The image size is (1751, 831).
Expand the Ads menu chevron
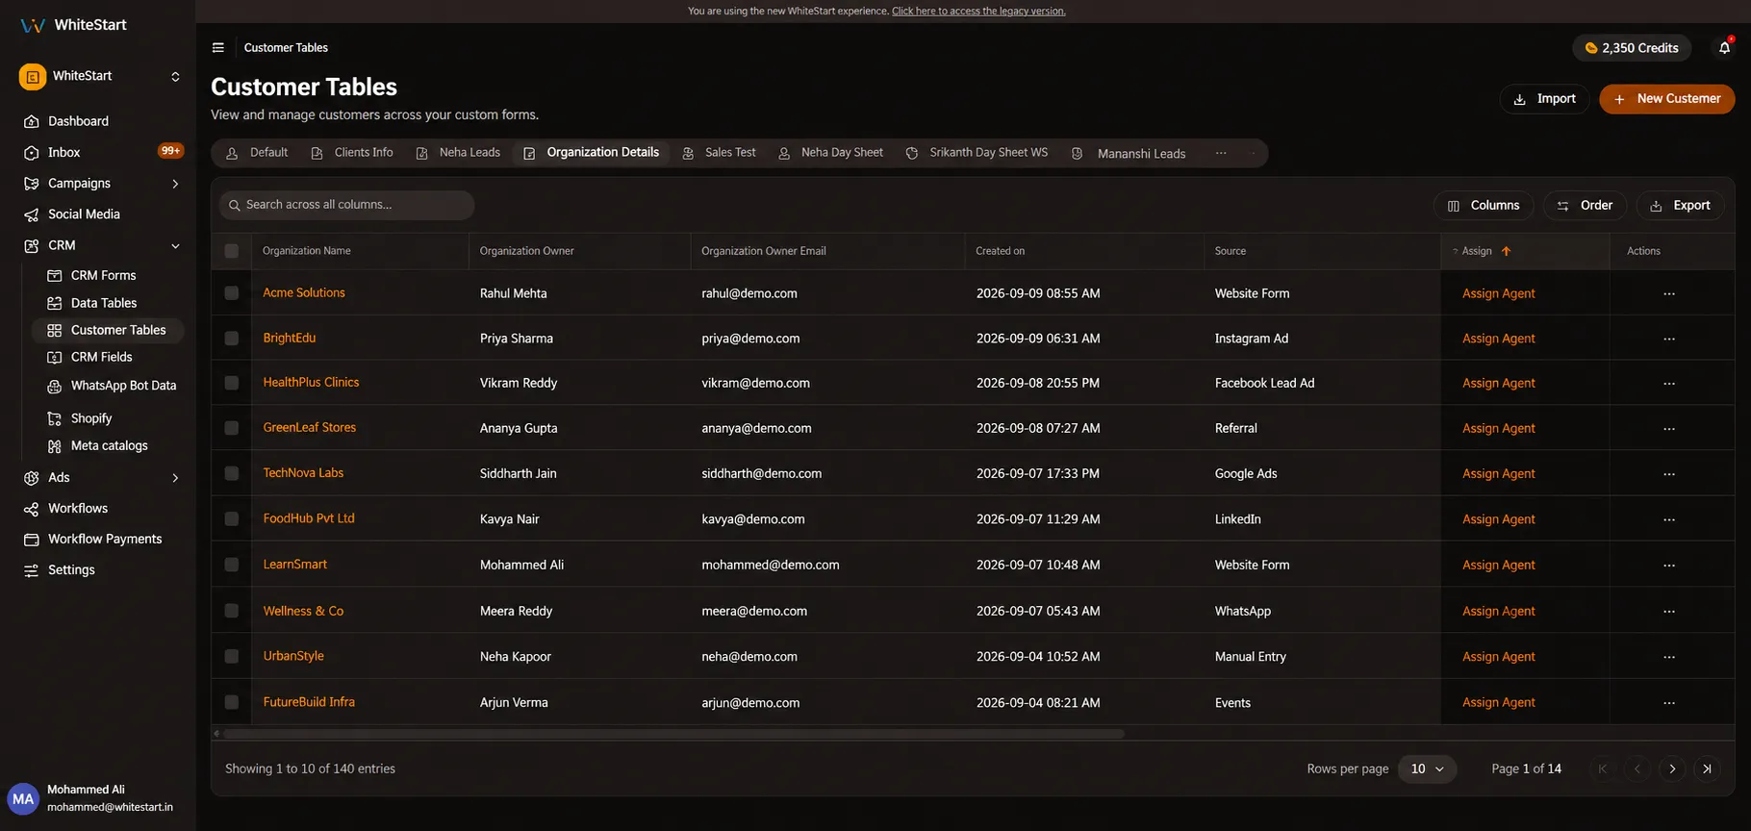[175, 478]
